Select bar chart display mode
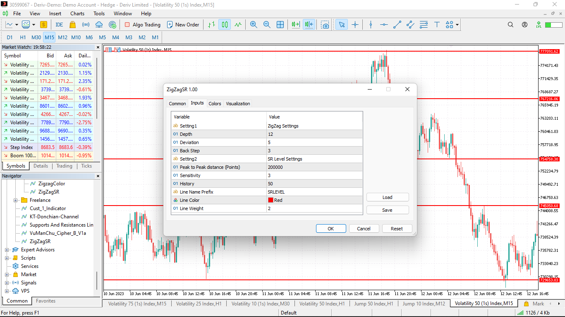 pos(211,25)
